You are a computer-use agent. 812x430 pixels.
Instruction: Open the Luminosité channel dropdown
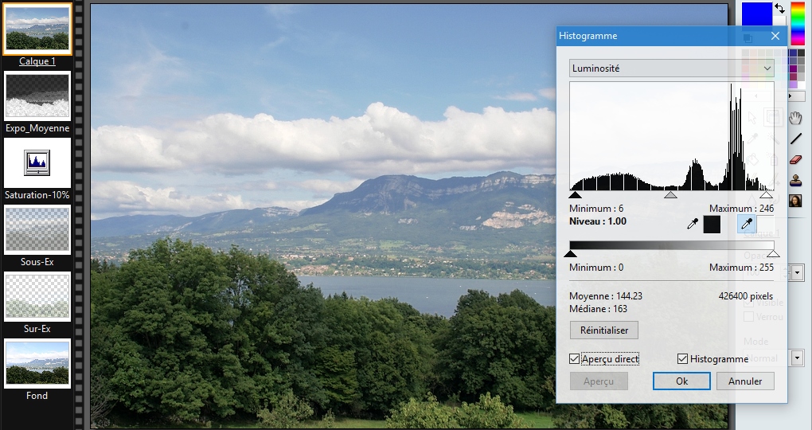(x=672, y=68)
